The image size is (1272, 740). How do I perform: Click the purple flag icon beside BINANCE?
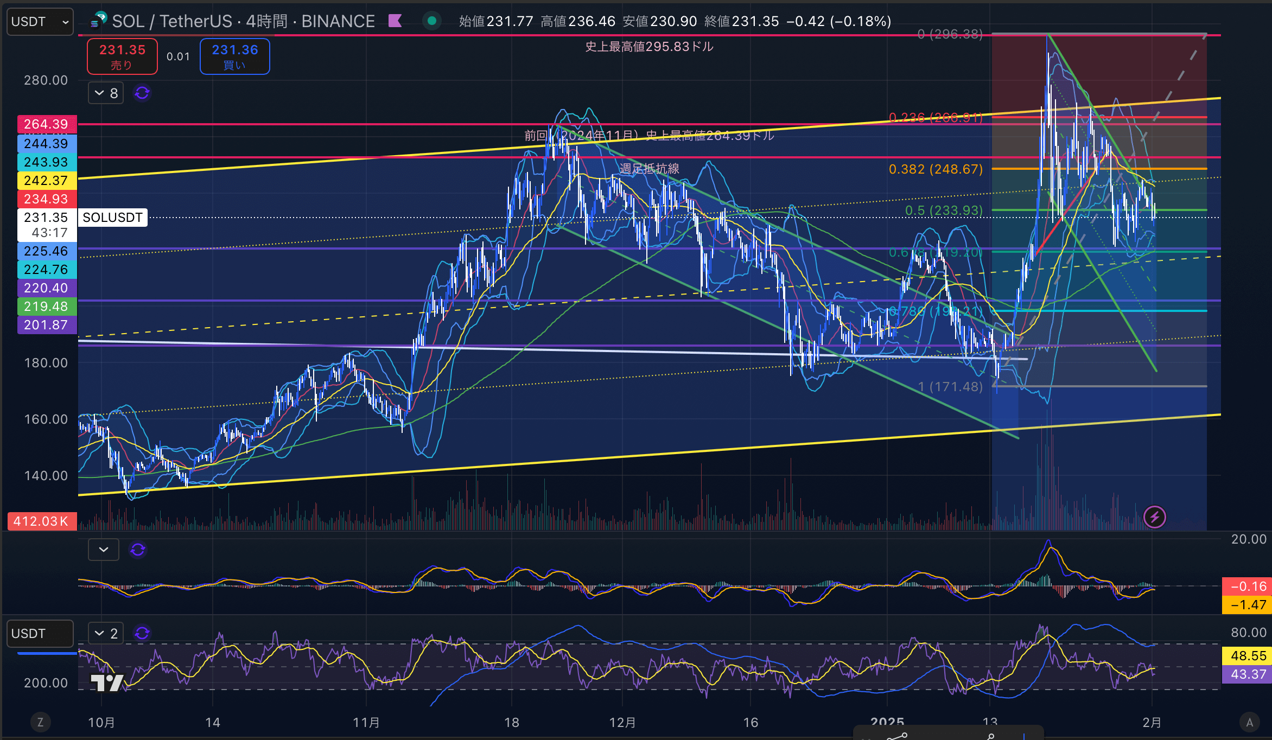[x=395, y=21]
